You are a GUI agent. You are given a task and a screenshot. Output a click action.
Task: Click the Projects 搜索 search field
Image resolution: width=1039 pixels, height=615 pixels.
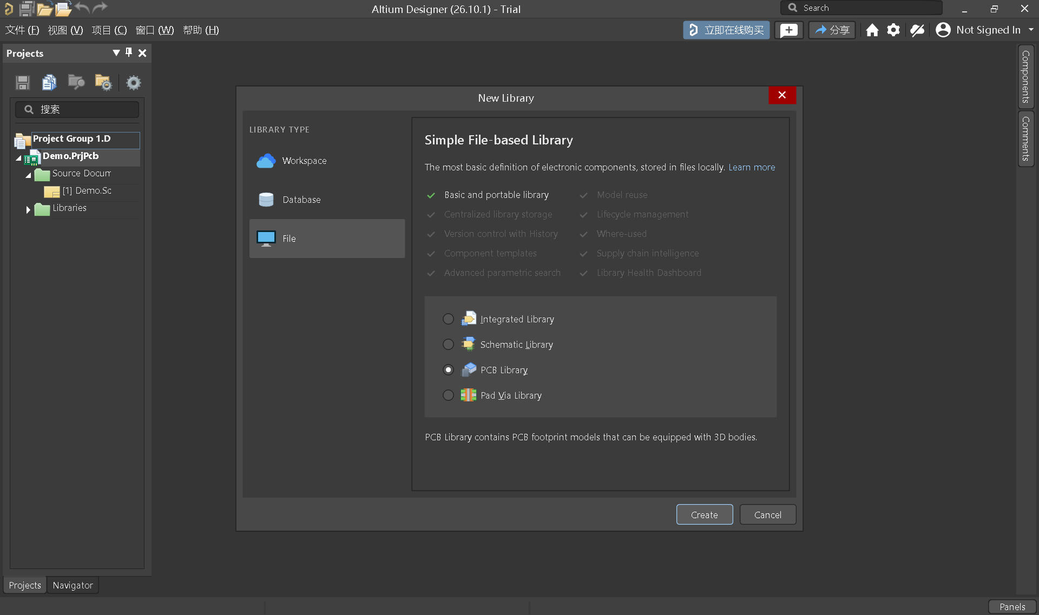[x=77, y=109]
